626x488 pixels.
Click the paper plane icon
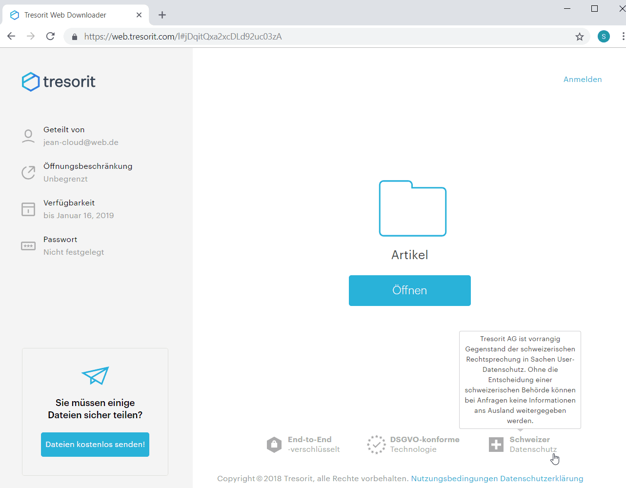pos(95,376)
